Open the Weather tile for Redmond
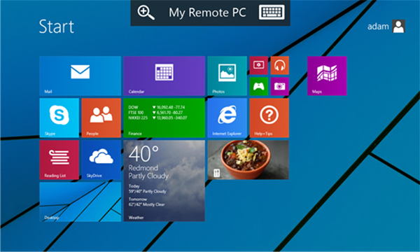The image size is (420, 252). (164, 181)
